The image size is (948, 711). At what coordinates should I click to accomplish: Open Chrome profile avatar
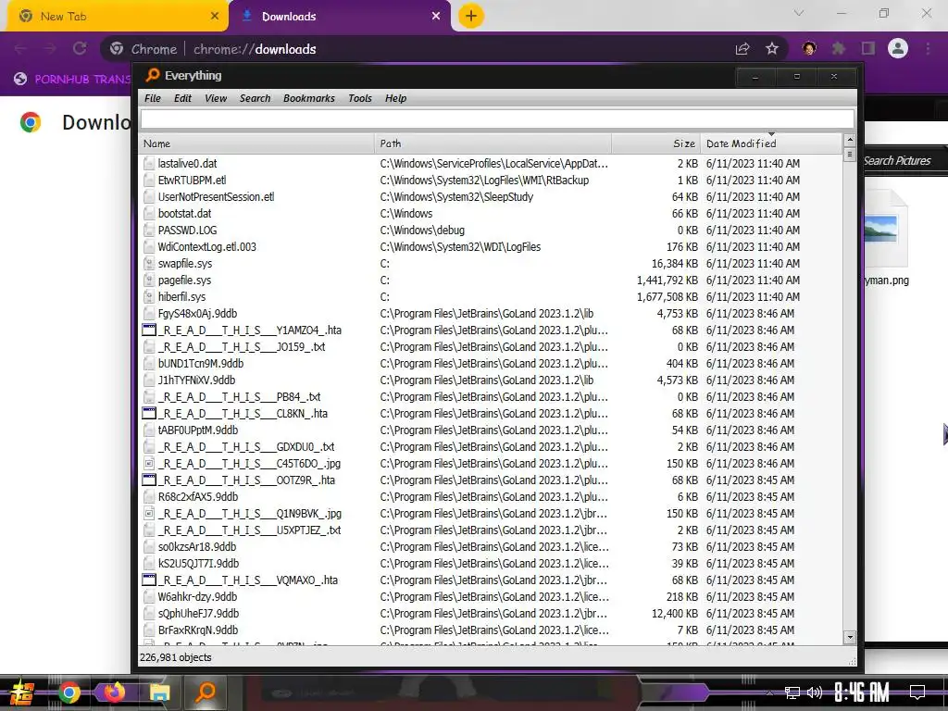tap(898, 48)
